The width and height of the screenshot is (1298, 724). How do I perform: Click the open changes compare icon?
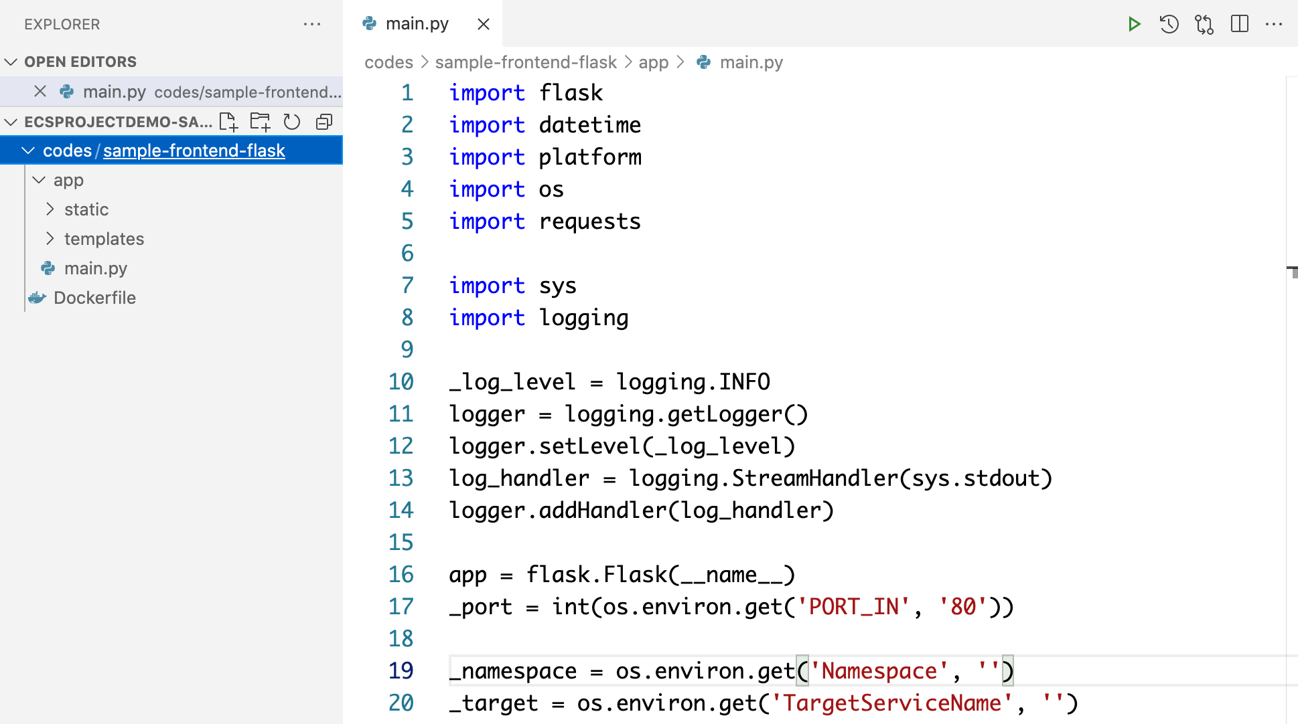[1204, 25]
